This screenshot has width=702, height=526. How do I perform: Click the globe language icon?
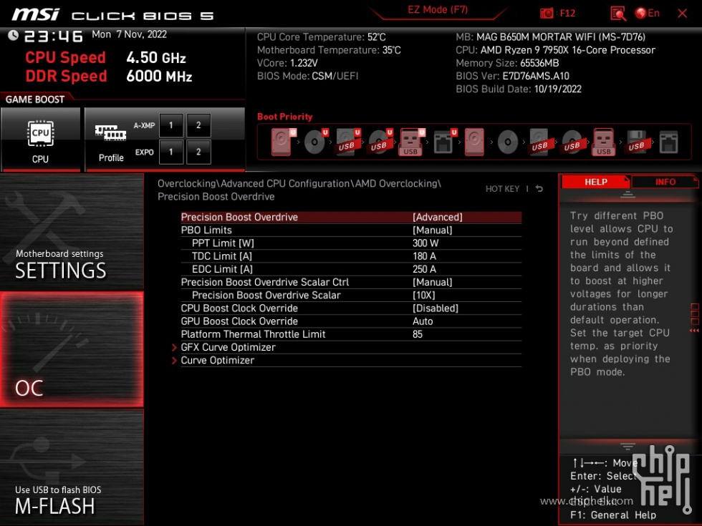click(x=640, y=14)
